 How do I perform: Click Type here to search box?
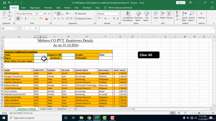(35, 118)
